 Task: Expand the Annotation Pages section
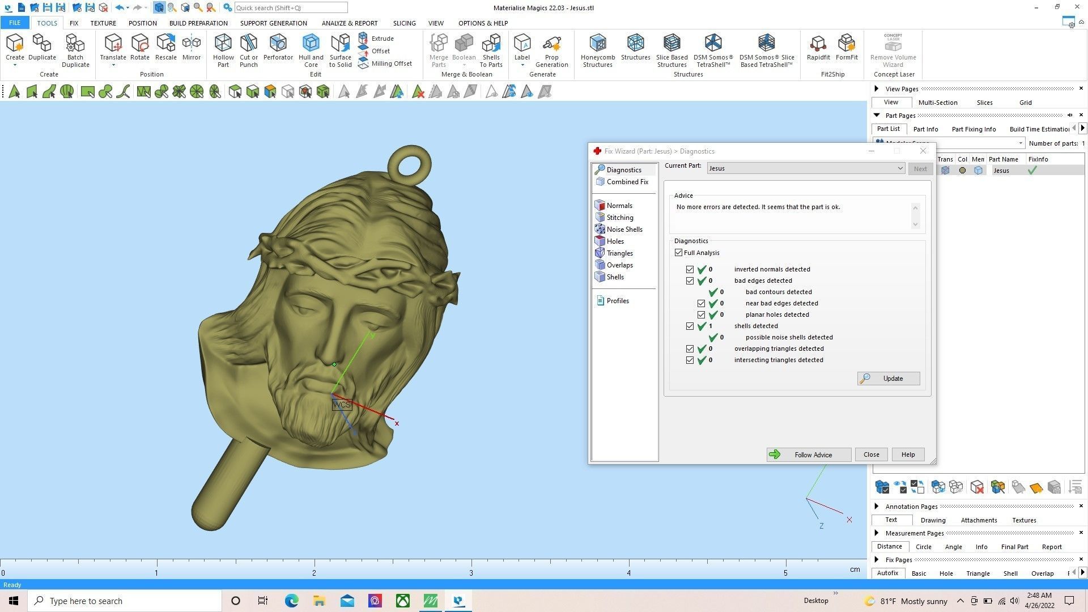click(877, 507)
